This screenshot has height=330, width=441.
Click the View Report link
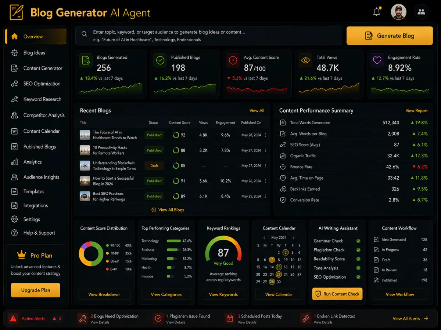pyautogui.click(x=416, y=110)
